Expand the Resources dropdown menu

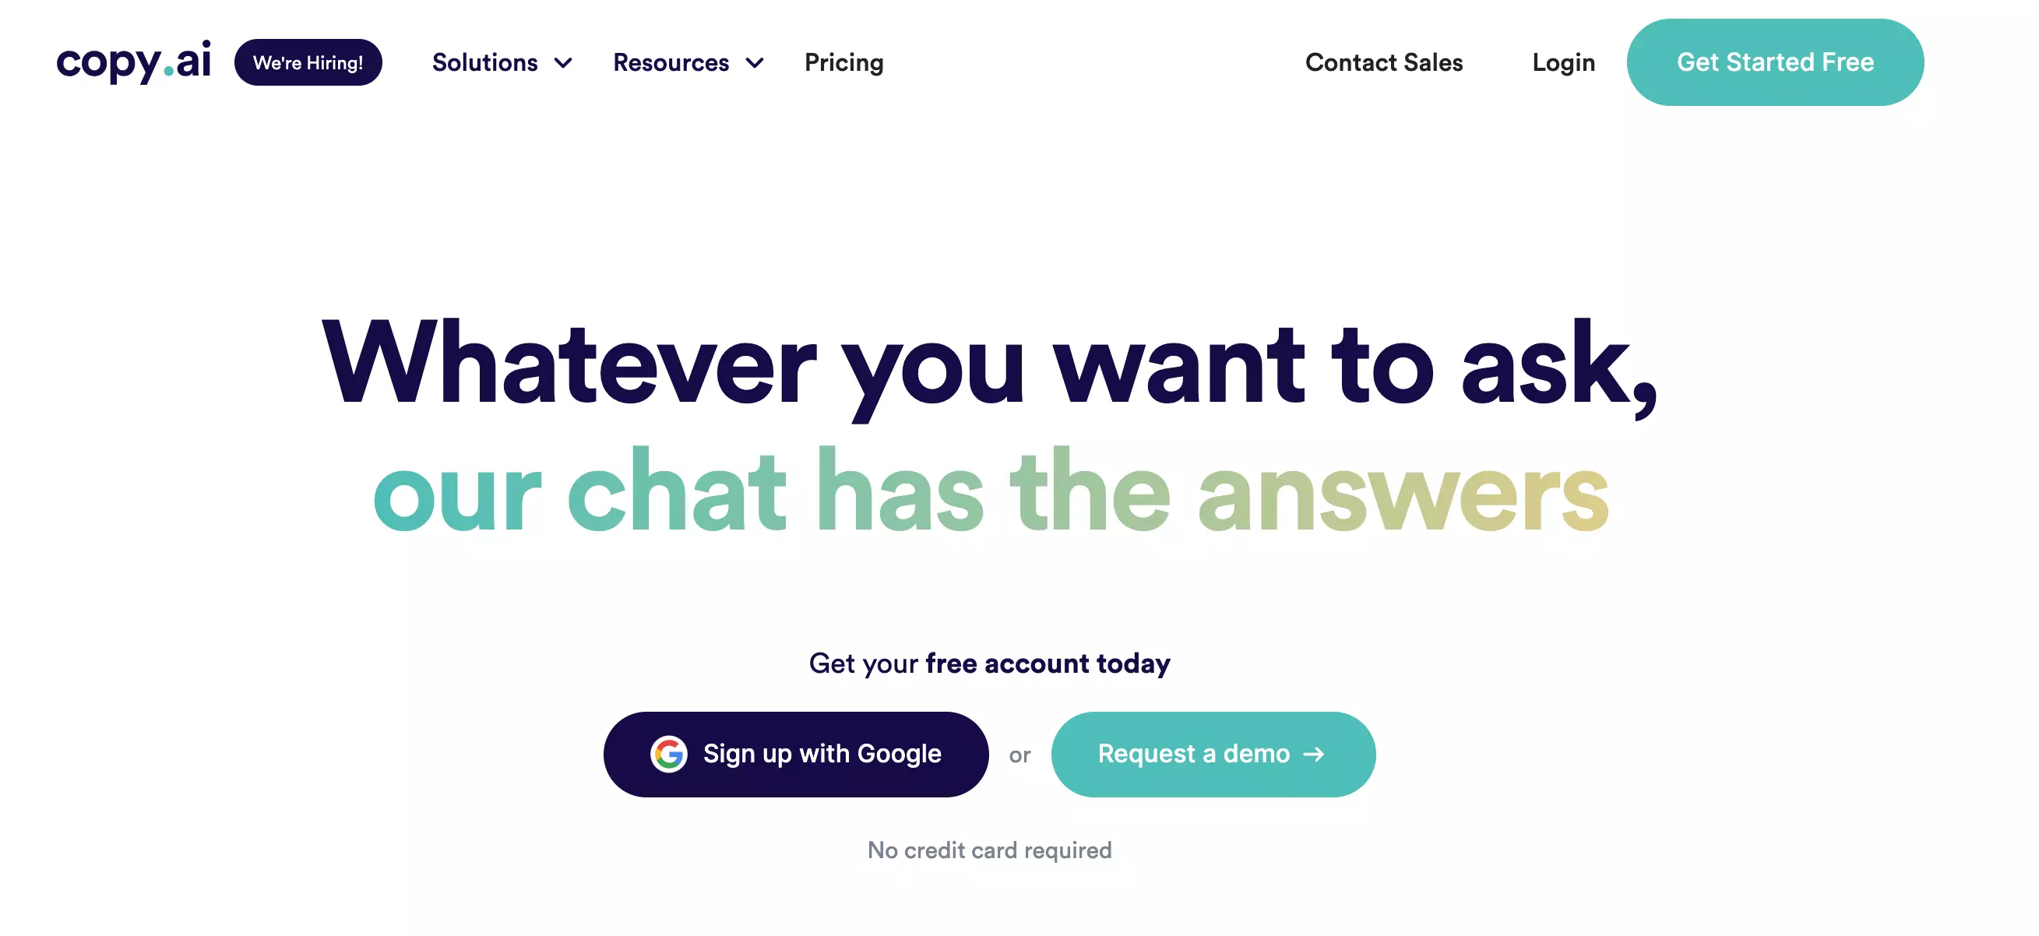click(687, 62)
